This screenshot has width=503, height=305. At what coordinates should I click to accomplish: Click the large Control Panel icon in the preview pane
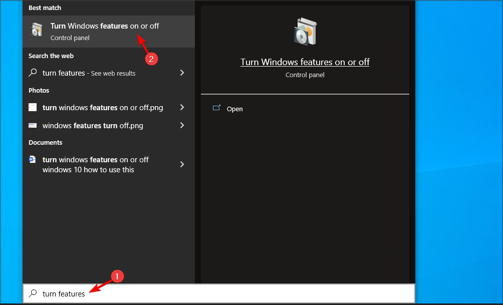305,30
